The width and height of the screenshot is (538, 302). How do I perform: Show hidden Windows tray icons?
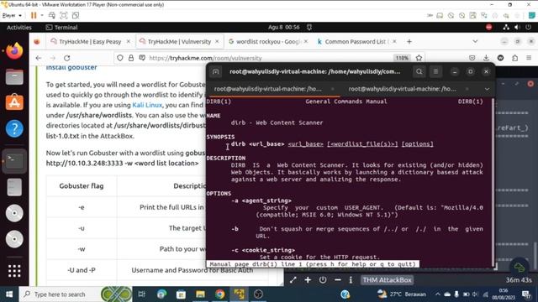click(437, 294)
